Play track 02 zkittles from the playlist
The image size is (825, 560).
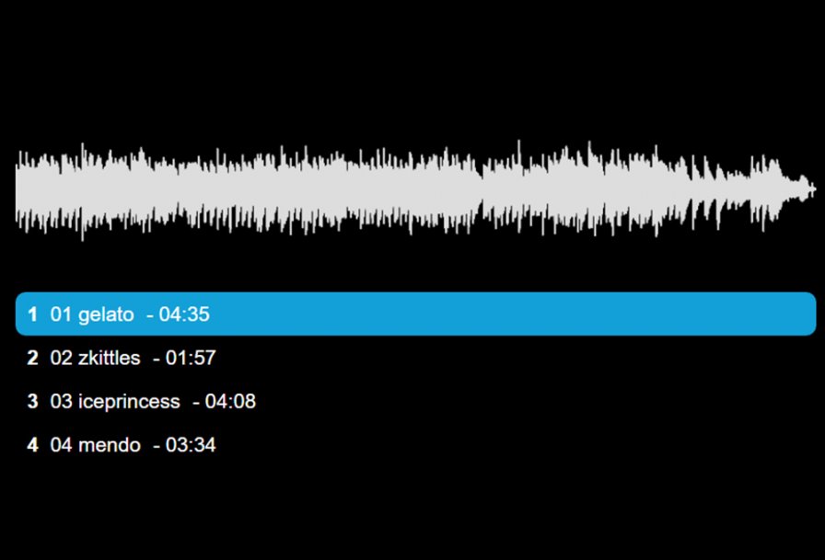coord(415,358)
